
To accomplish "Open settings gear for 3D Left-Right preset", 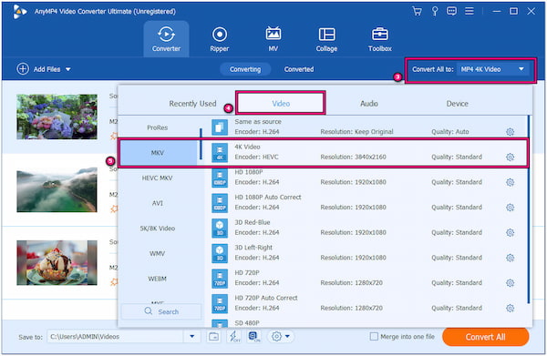I will pos(510,258).
